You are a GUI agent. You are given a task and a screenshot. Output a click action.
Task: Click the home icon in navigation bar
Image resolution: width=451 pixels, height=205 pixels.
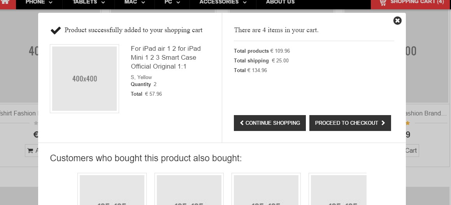point(5,2)
